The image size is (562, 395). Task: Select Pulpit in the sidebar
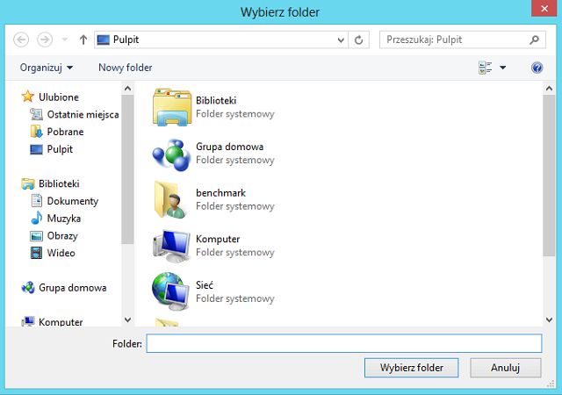click(60, 149)
